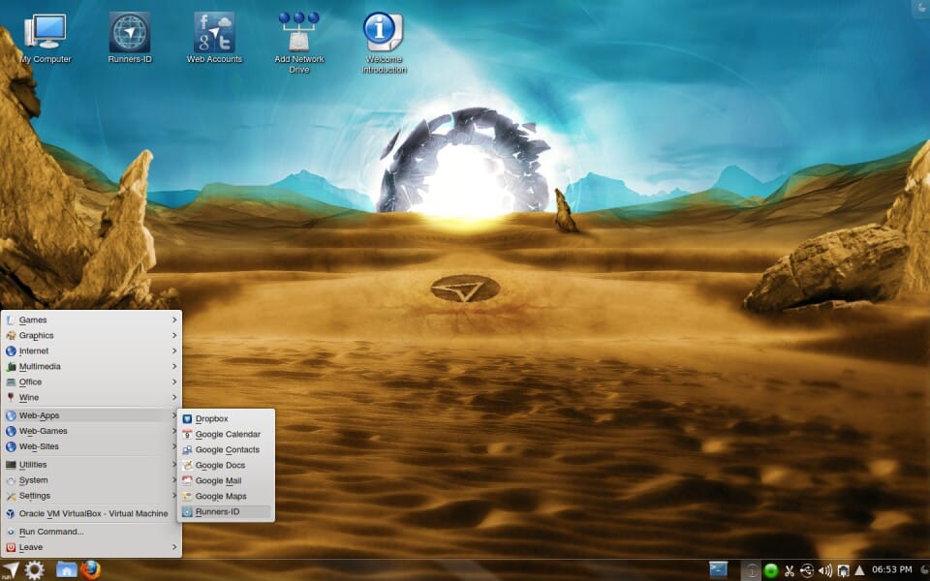This screenshot has height=581, width=930.
Task: Select the Web-Apps menu entry
Action: pos(91,415)
